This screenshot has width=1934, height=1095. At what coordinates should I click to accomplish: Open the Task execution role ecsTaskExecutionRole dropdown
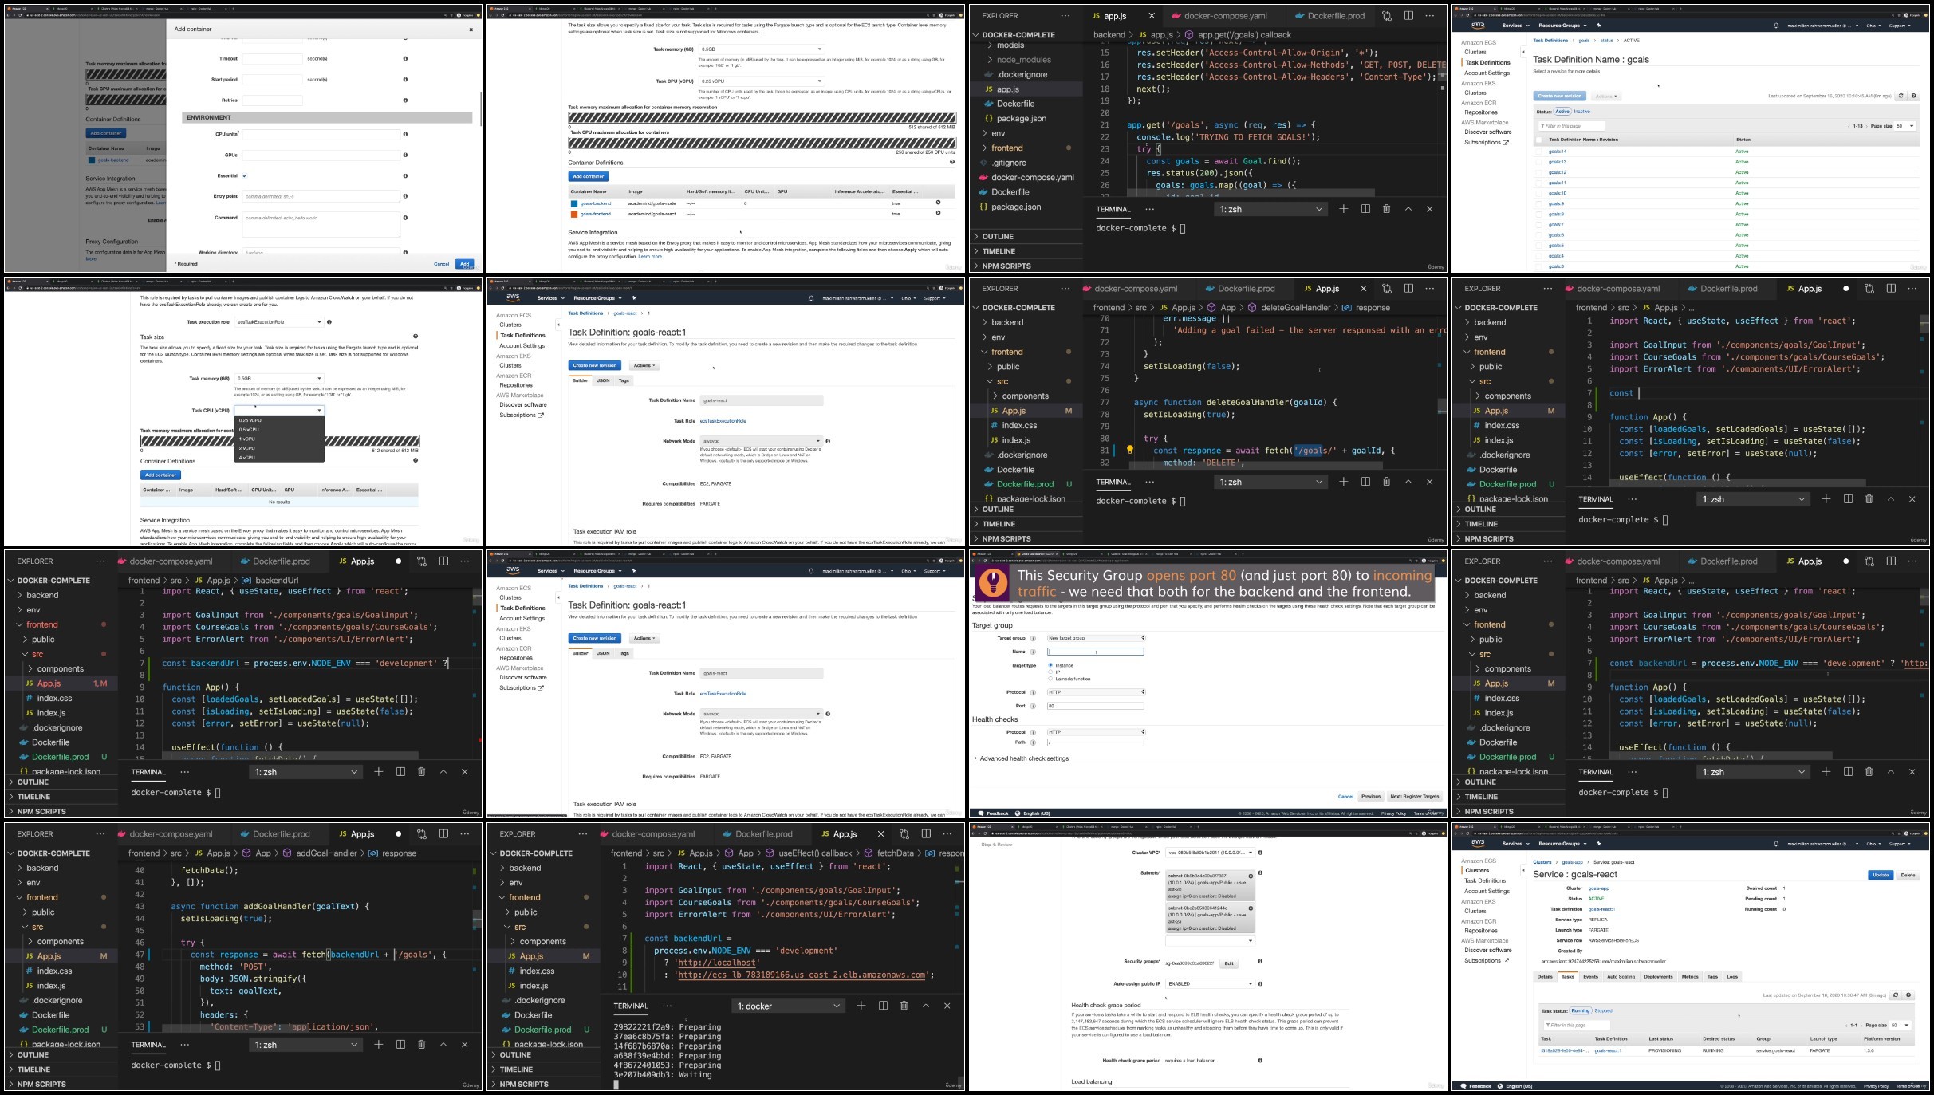pyautogui.click(x=279, y=322)
